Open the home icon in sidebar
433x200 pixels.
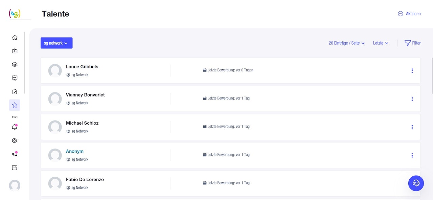(15, 38)
